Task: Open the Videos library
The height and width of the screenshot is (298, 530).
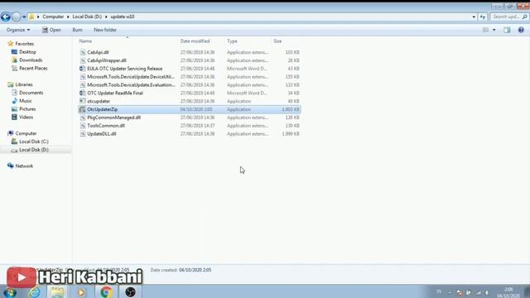Action: pos(26,117)
